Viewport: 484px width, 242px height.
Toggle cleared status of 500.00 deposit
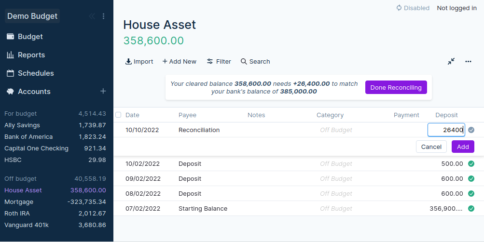point(471,164)
